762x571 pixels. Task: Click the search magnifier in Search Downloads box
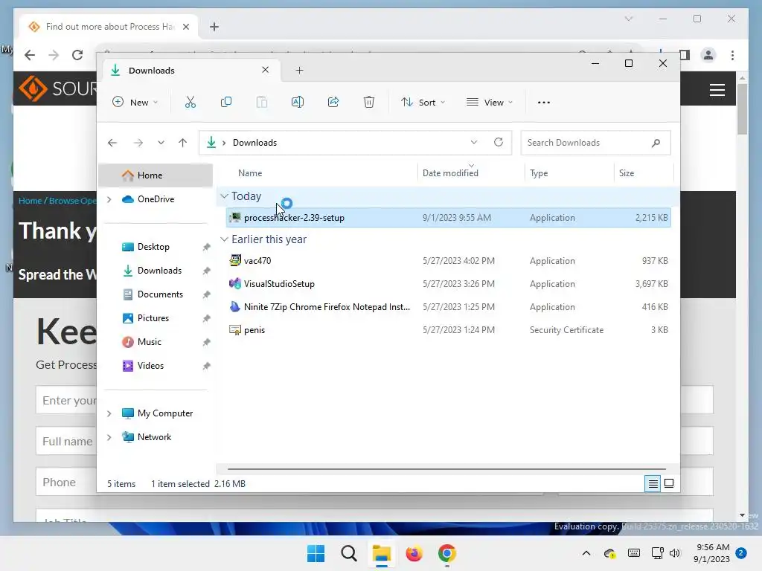[x=656, y=143]
